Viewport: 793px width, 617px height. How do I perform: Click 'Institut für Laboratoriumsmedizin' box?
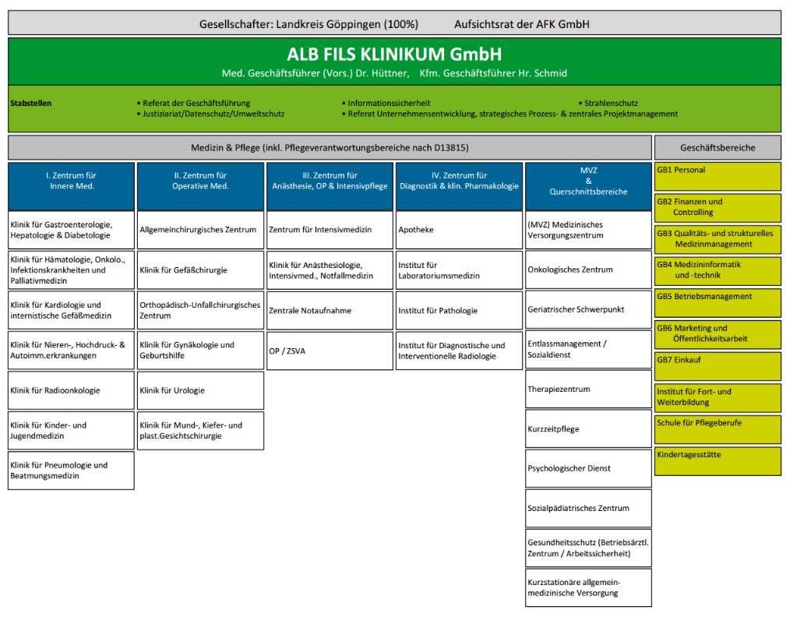[460, 270]
